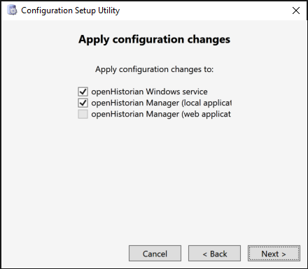This screenshot has height=269, width=308.
Task: Click the bold "Apply configuration changes" heading
Action: 154,39
